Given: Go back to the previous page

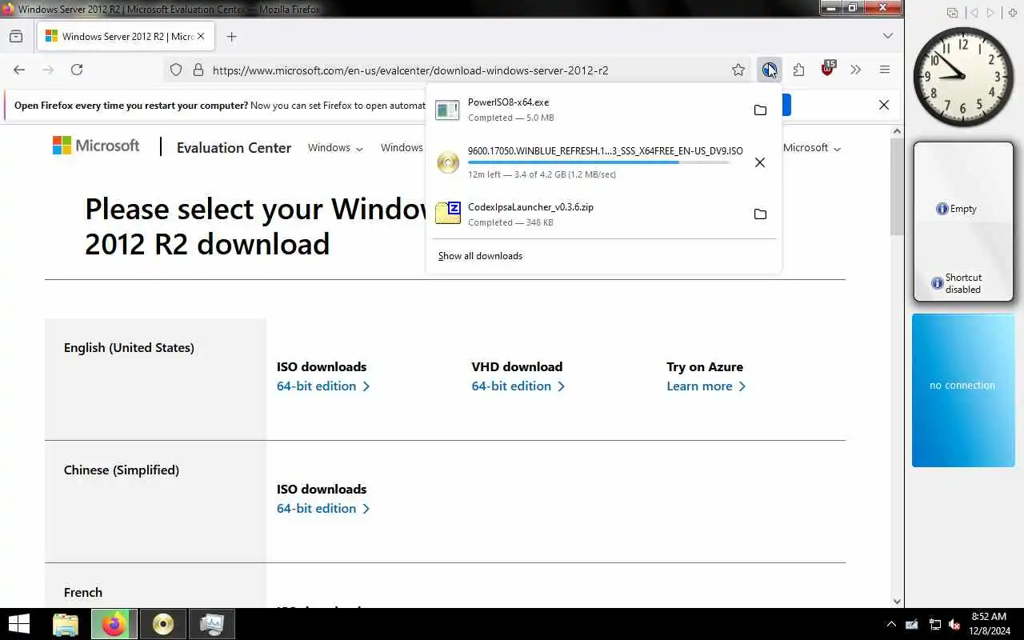Looking at the screenshot, I should [x=19, y=70].
